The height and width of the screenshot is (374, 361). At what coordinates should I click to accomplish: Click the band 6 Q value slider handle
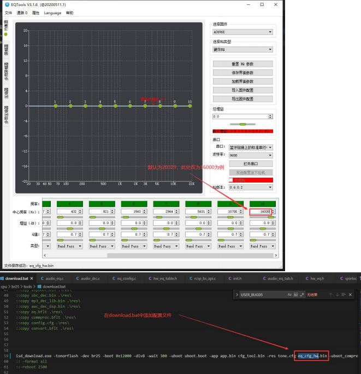[x=125, y=240]
